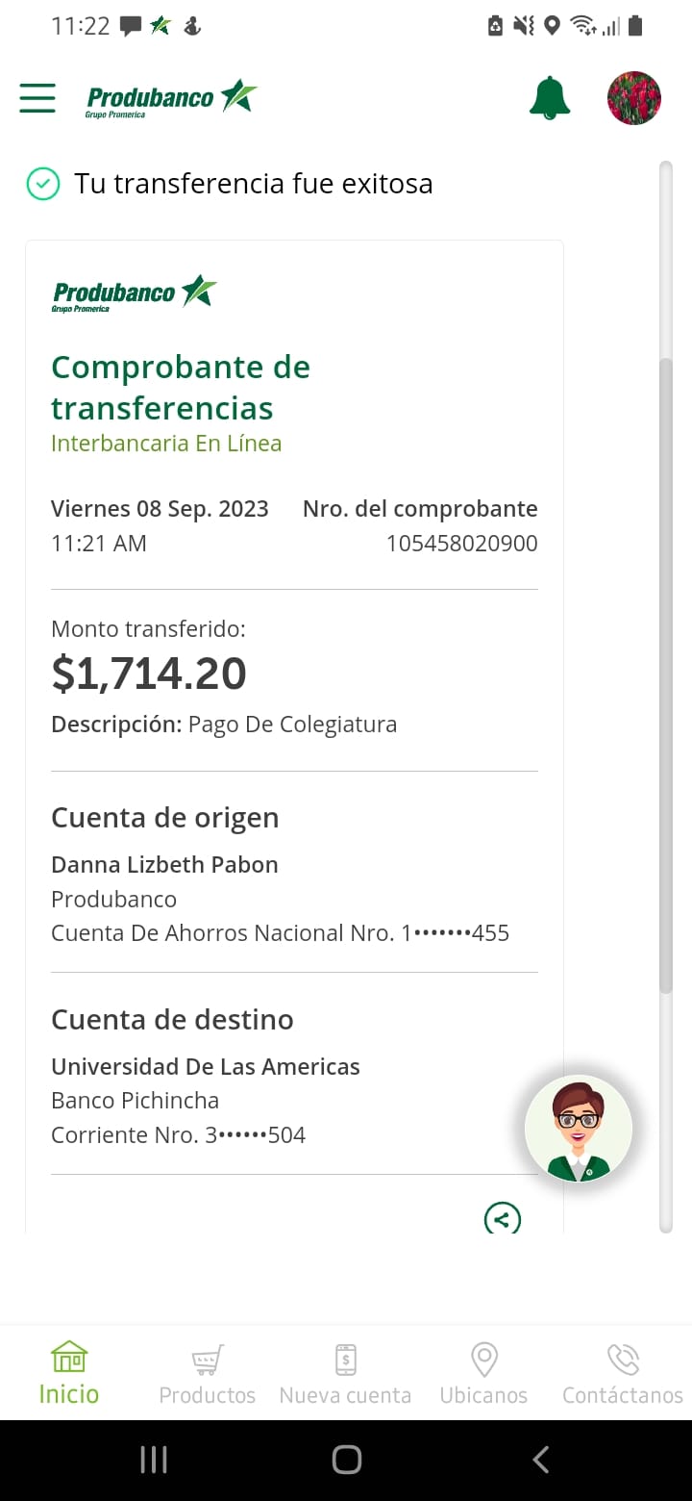
Task: Tap the receipt number 105458020900
Action: [461, 544]
